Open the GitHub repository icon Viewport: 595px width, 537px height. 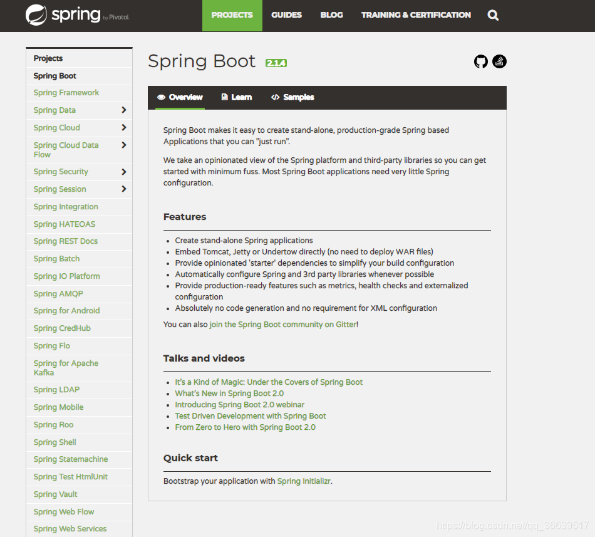tap(481, 61)
